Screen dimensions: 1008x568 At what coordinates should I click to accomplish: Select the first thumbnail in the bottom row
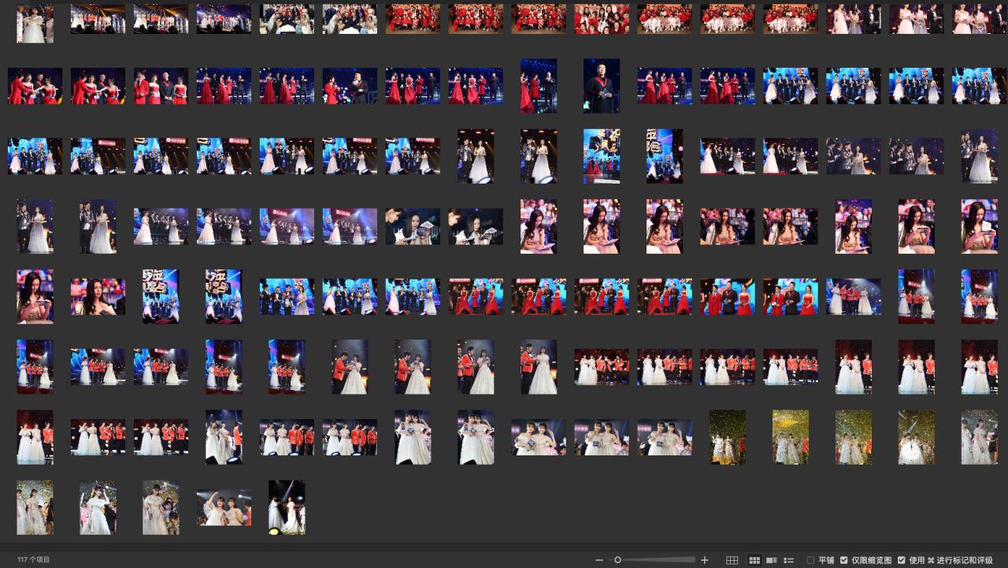click(x=35, y=507)
